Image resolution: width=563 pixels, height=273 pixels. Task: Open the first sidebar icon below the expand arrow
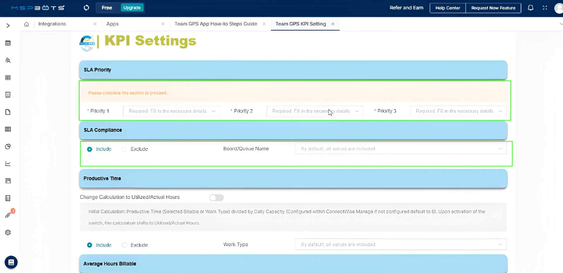(x=8, y=43)
